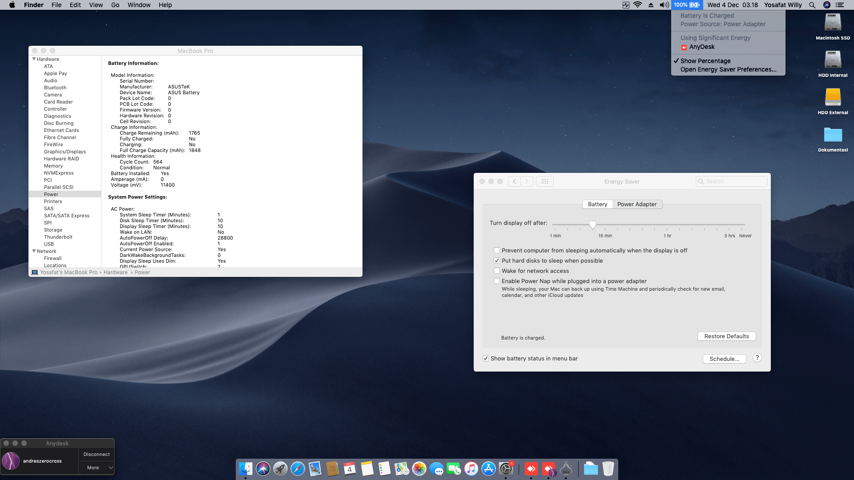Open the More dropdown in Anydesk
The width and height of the screenshot is (854, 480).
pyautogui.click(x=97, y=468)
